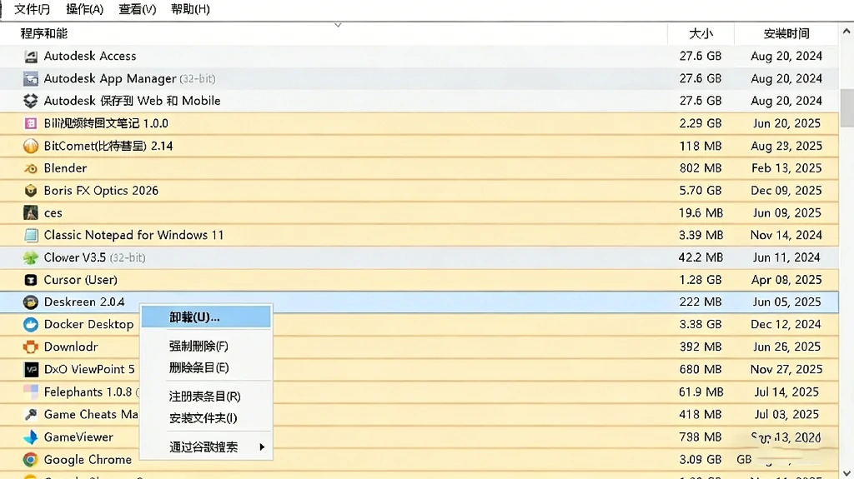Click the Blender logo icon
Image resolution: width=854 pixels, height=479 pixels.
[x=31, y=168]
